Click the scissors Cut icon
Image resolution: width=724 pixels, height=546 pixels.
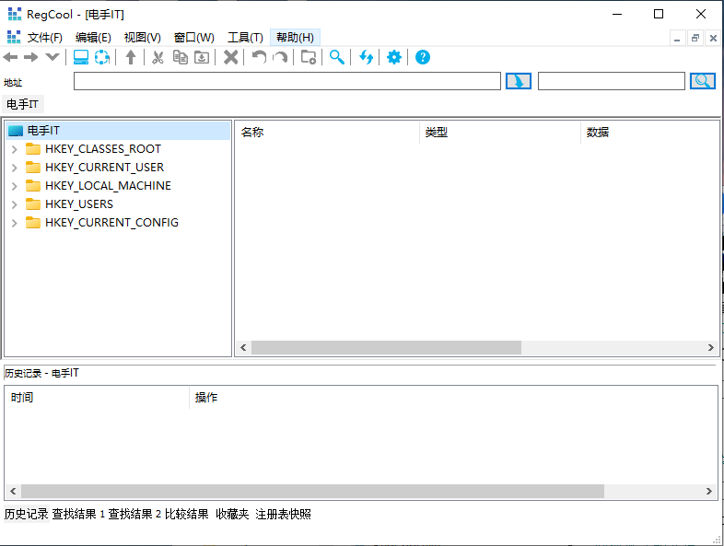158,57
